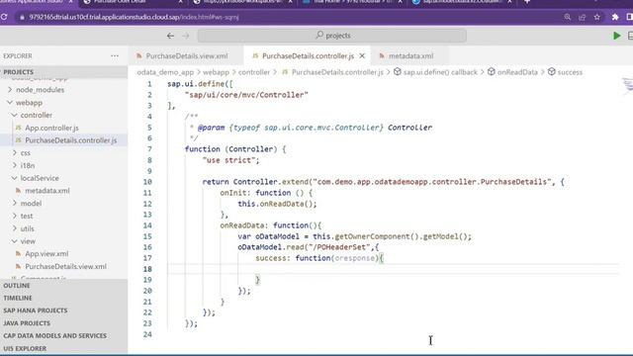
Task: Expand the i18n folder
Action: tap(28, 165)
